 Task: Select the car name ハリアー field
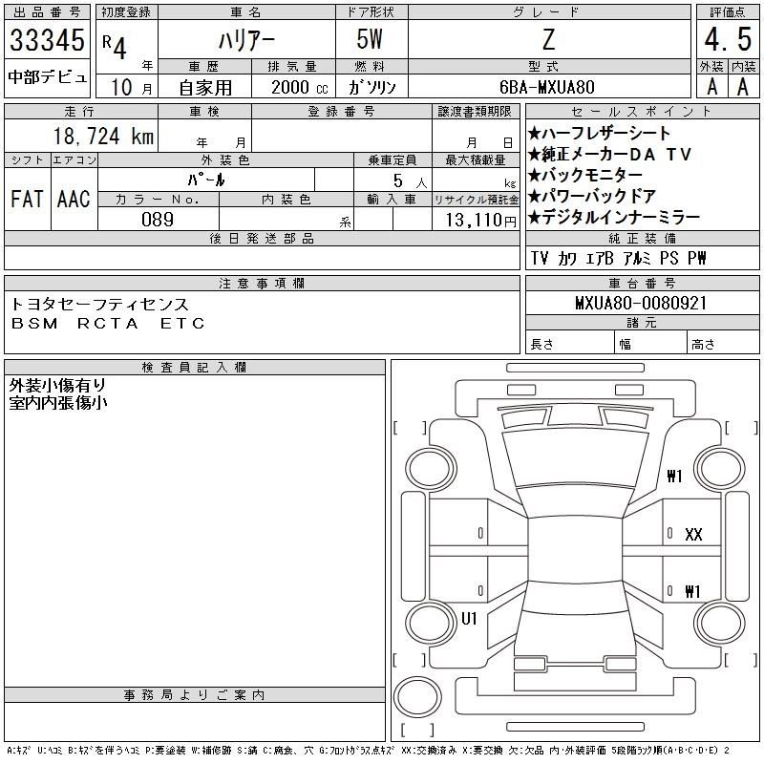pyautogui.click(x=245, y=41)
